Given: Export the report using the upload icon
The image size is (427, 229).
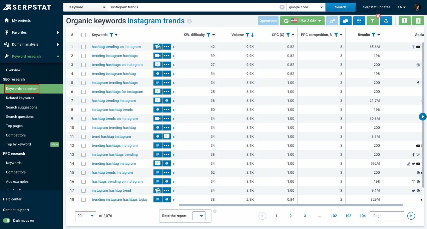Looking at the screenshot, I should pos(386,21).
